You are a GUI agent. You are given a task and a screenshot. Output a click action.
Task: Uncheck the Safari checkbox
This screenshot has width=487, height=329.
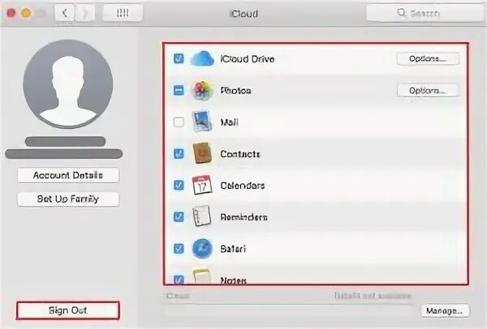[179, 249]
